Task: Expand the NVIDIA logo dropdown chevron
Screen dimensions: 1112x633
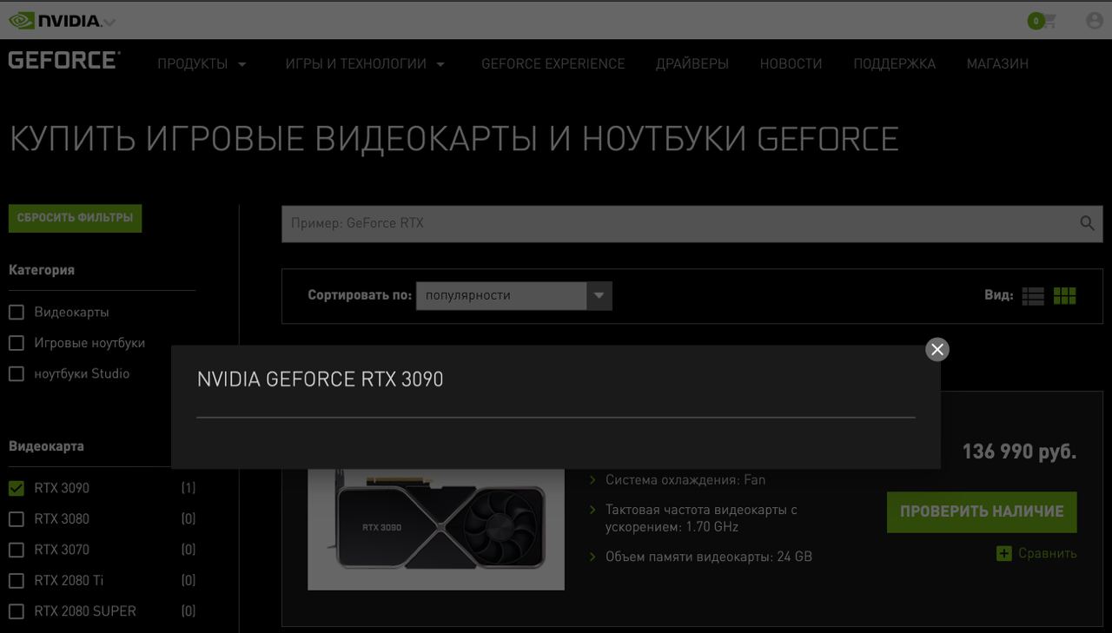Action: (109, 22)
